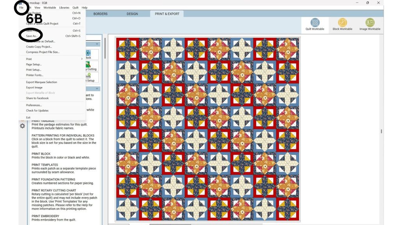Viewport: 400px width, 225px height.
Task: Collapse the instructions panel header arrow
Action: click(x=97, y=89)
